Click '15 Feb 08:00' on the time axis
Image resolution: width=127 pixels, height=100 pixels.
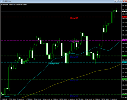(x=88, y=99)
